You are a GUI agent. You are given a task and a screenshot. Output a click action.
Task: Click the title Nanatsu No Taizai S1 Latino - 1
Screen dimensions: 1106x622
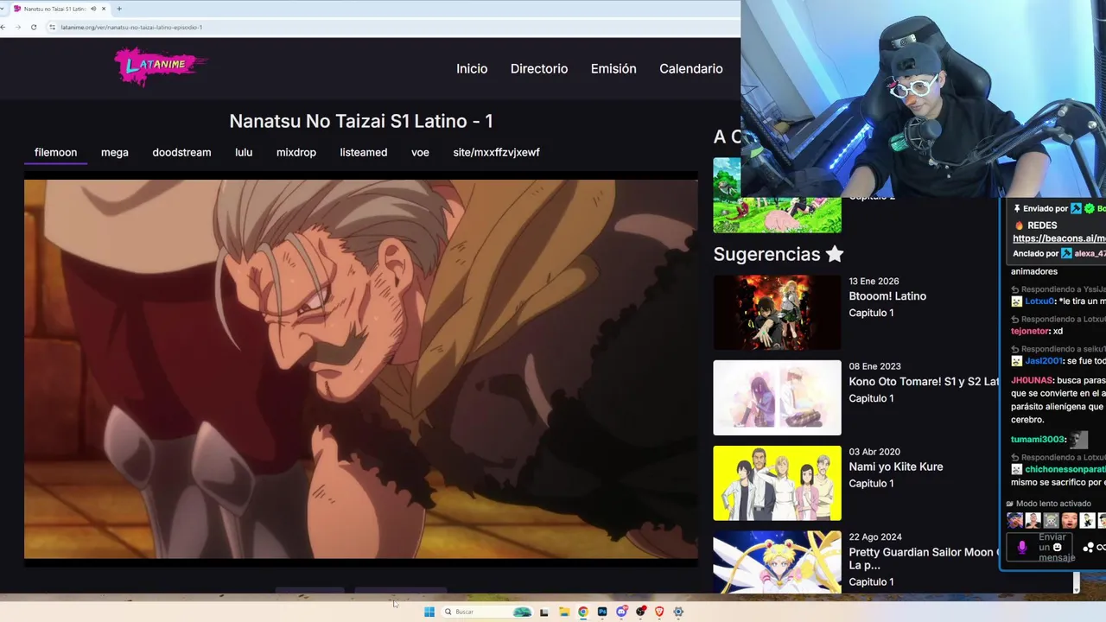click(361, 122)
